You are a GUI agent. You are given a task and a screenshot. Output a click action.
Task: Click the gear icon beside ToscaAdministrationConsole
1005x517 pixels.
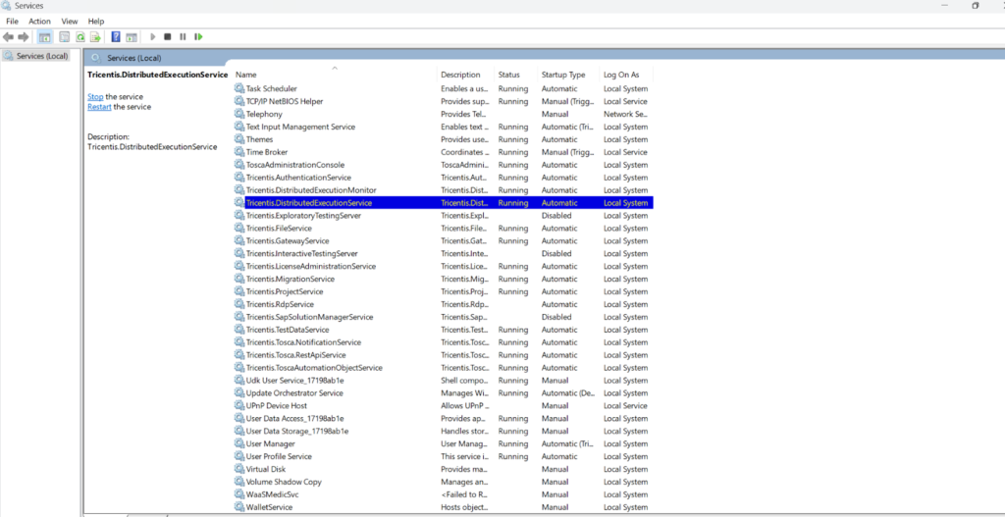point(239,165)
